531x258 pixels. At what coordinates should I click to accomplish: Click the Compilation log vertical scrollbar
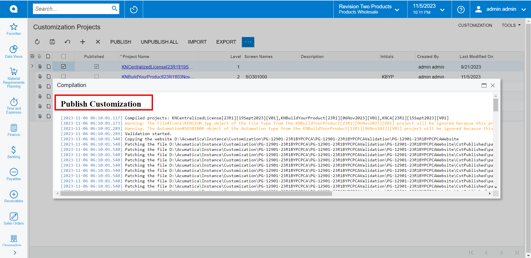(496, 105)
